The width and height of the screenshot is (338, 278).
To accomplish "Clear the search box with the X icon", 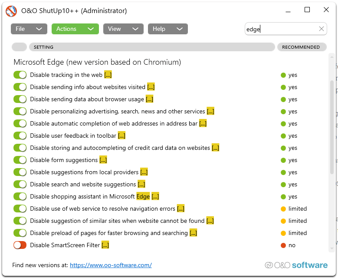I will tap(322, 29).
